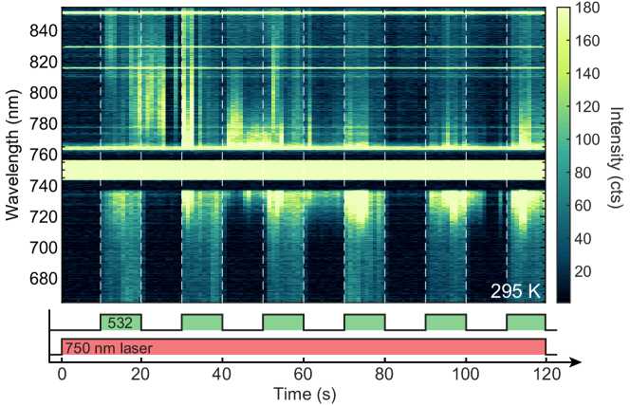Click the 700 wavelength tick label
This screenshot has width=630, height=406.
tap(44, 248)
